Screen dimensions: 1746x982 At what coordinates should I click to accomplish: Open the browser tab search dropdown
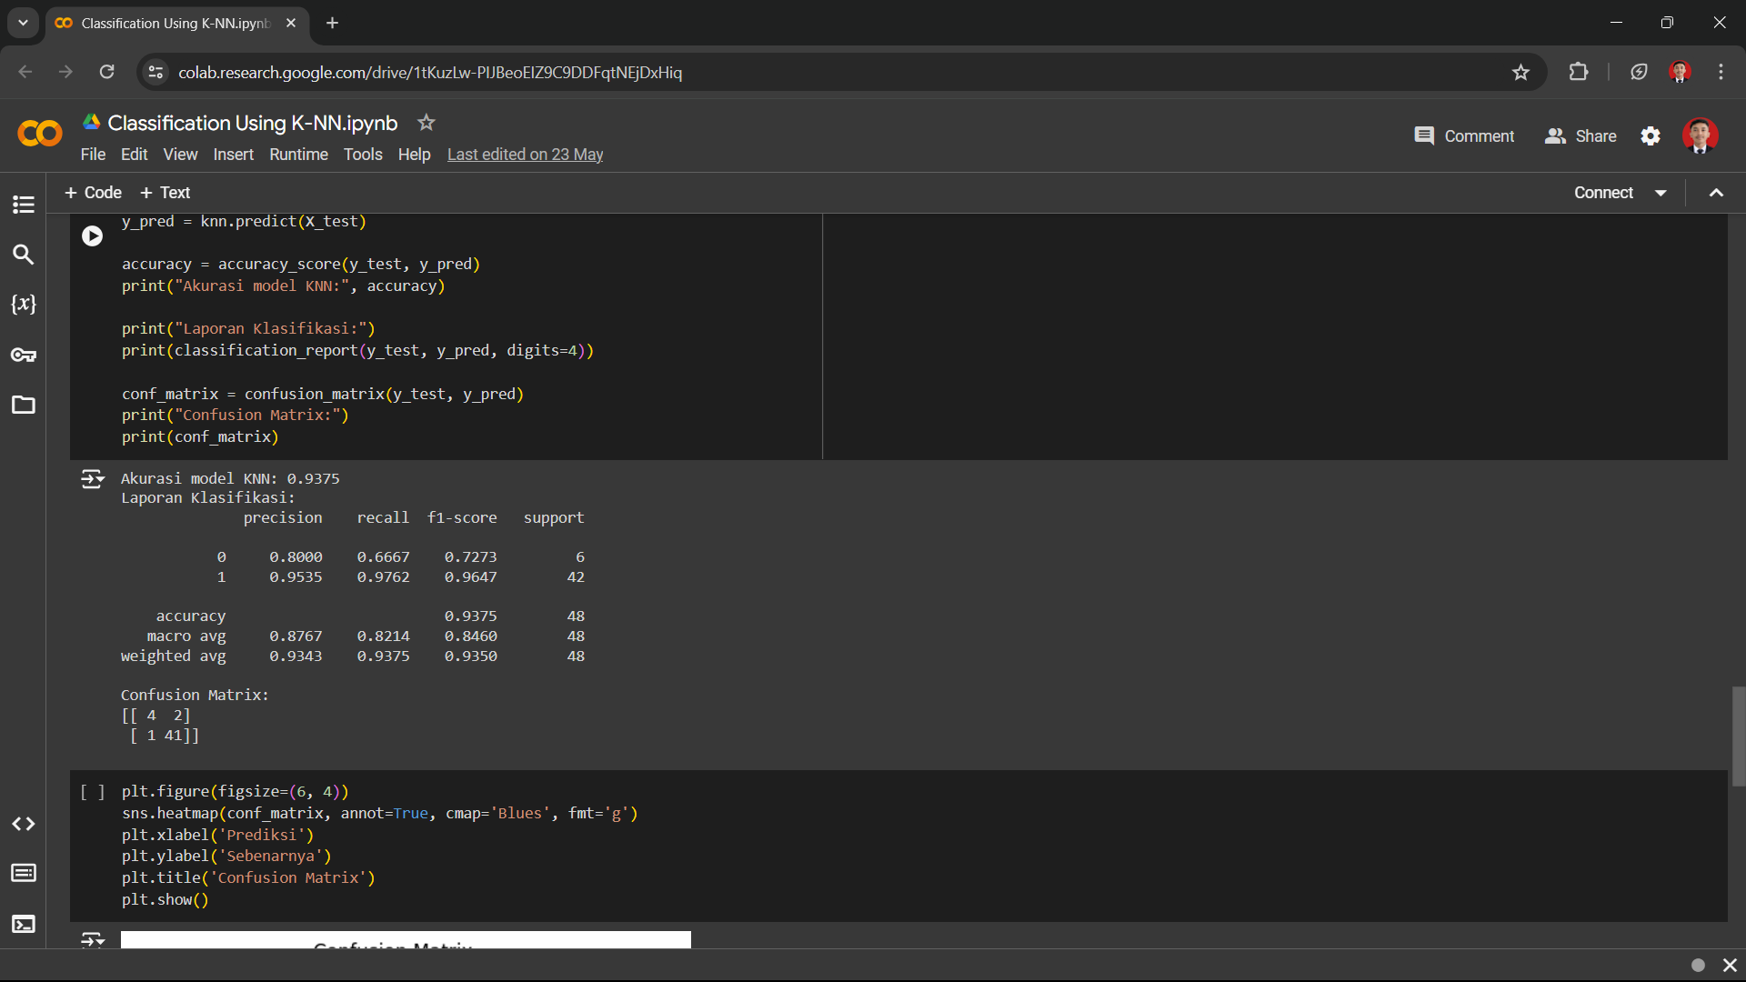click(x=23, y=23)
